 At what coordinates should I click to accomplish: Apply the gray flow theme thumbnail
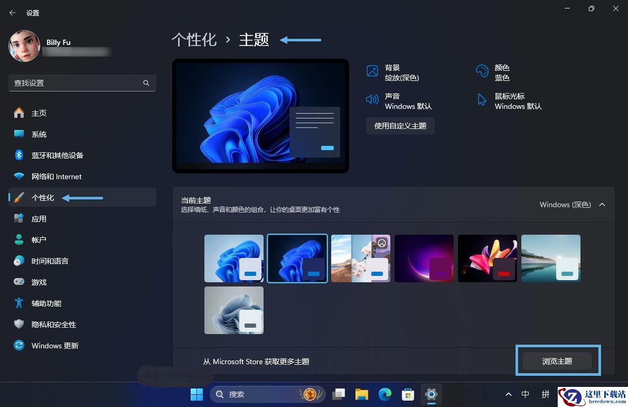click(234, 310)
